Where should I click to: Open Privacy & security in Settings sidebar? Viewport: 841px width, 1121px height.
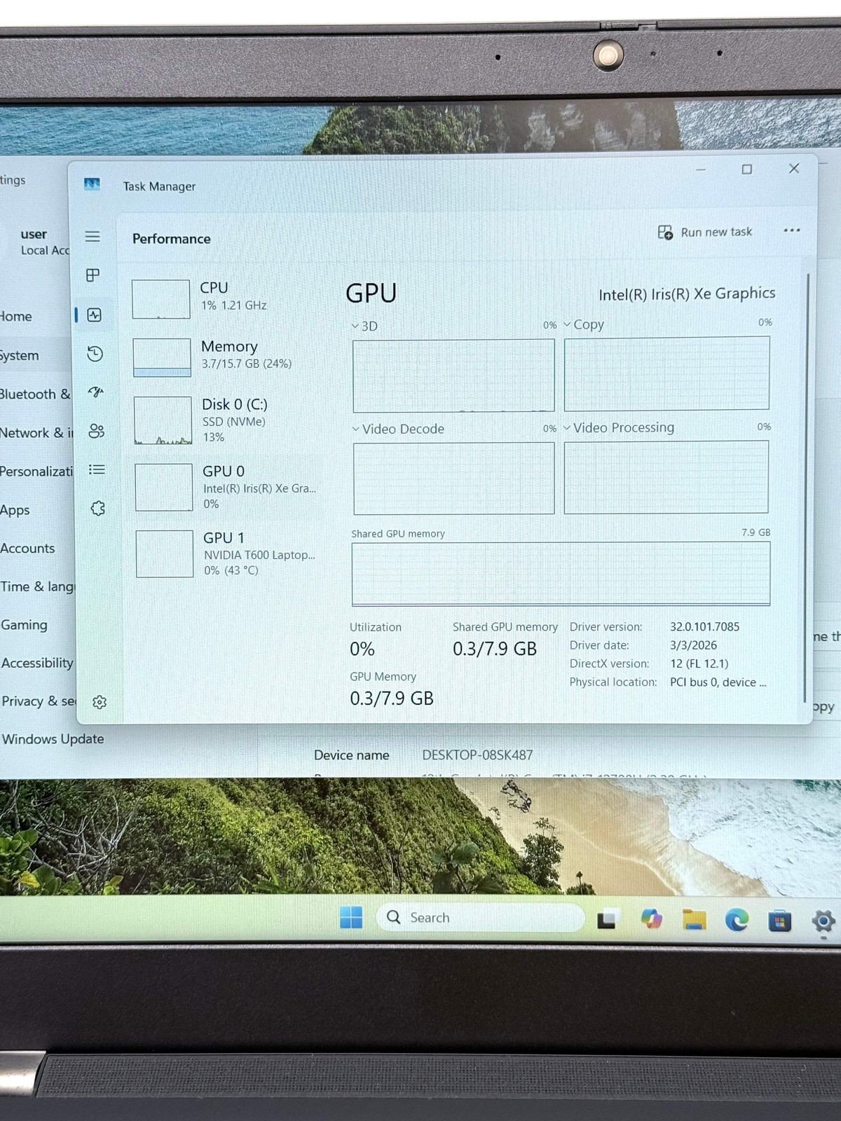pyautogui.click(x=39, y=701)
